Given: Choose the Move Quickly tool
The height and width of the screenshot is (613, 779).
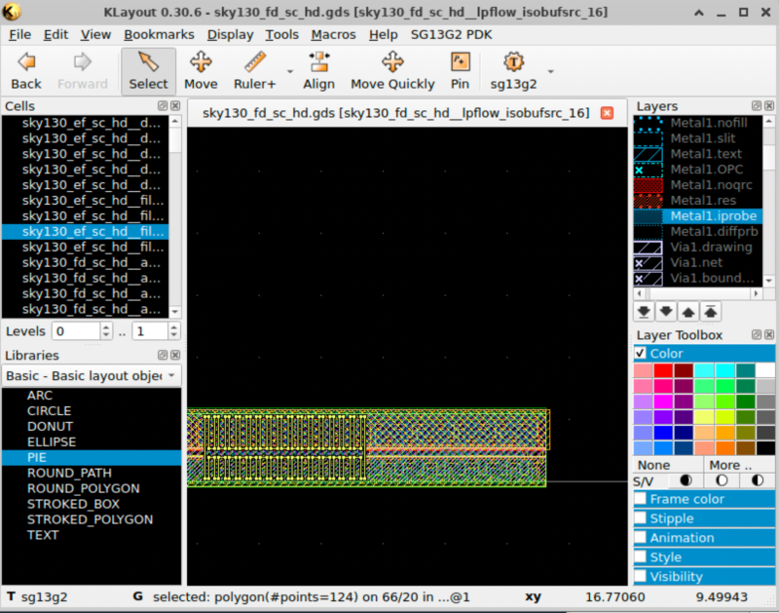Looking at the screenshot, I should point(392,70).
